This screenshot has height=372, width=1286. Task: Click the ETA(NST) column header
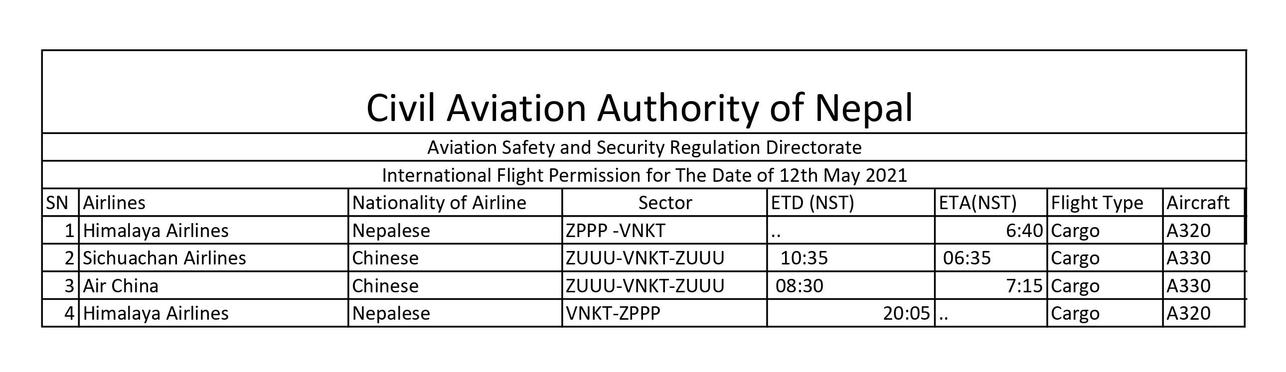[x=977, y=203]
